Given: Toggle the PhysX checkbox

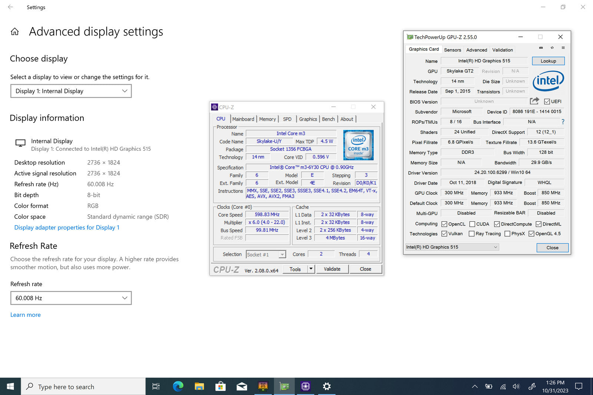Looking at the screenshot, I should point(507,234).
